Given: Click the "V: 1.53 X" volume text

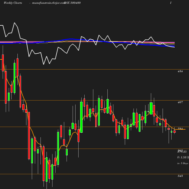Looking at the screenshot, I should [x=183, y=157].
